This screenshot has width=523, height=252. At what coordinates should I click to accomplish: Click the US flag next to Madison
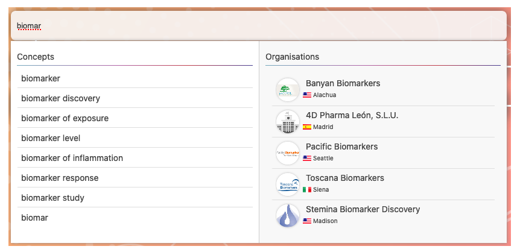pos(307,221)
